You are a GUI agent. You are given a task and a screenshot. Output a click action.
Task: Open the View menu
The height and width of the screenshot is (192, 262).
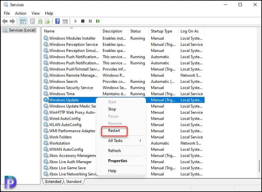click(36, 13)
